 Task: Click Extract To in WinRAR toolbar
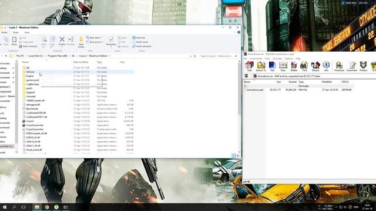click(x=261, y=66)
